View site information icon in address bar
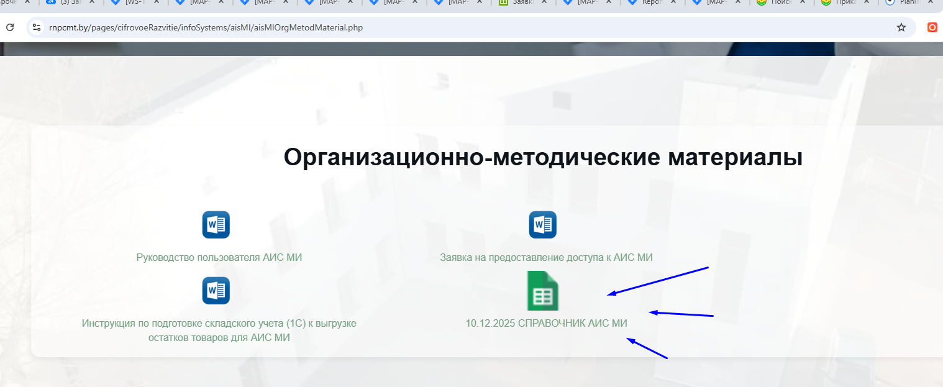The height and width of the screenshot is (387, 943). pos(37,27)
